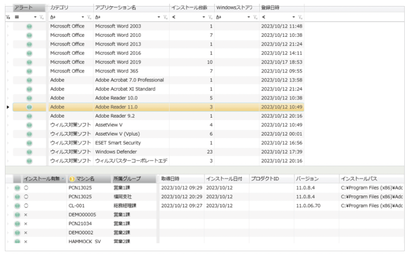This screenshot has width=410, height=258.
Task: Open the 登録日時 filter dropdown
Action: (294, 17)
